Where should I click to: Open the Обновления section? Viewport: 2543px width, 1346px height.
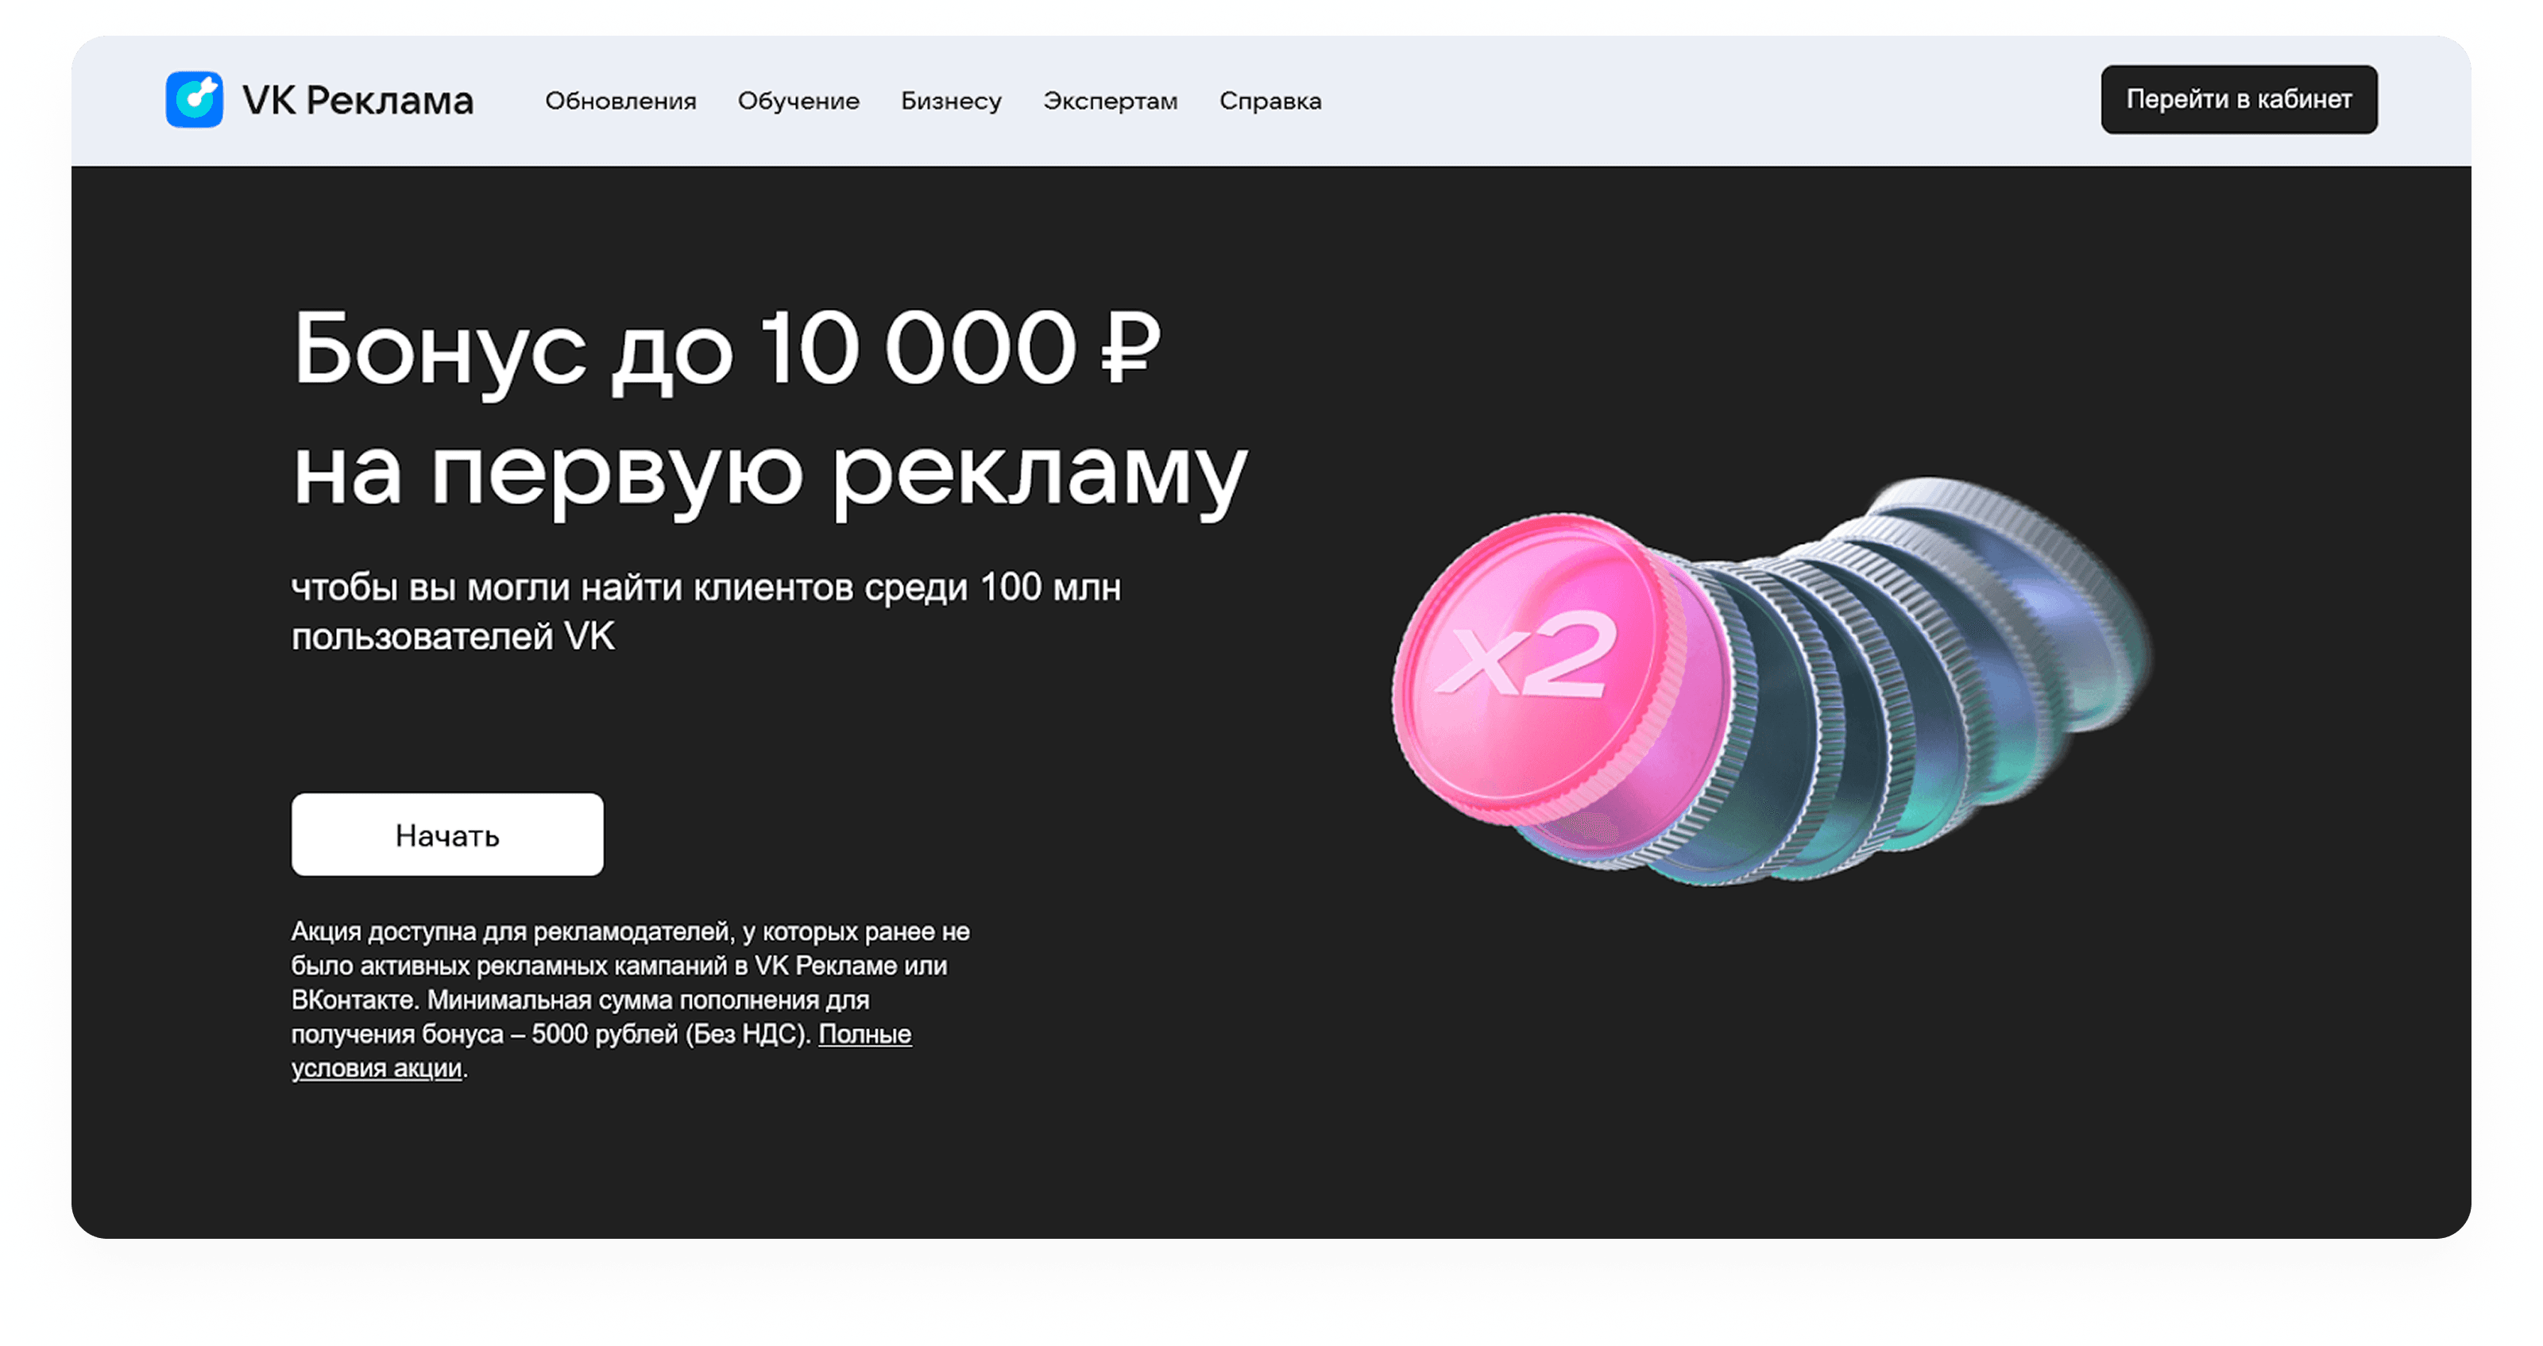622,100
